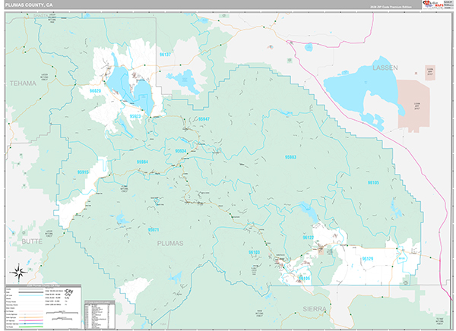Screen dimensions: 456x331
Task: Click the compass rose icon
Action: 19,273
